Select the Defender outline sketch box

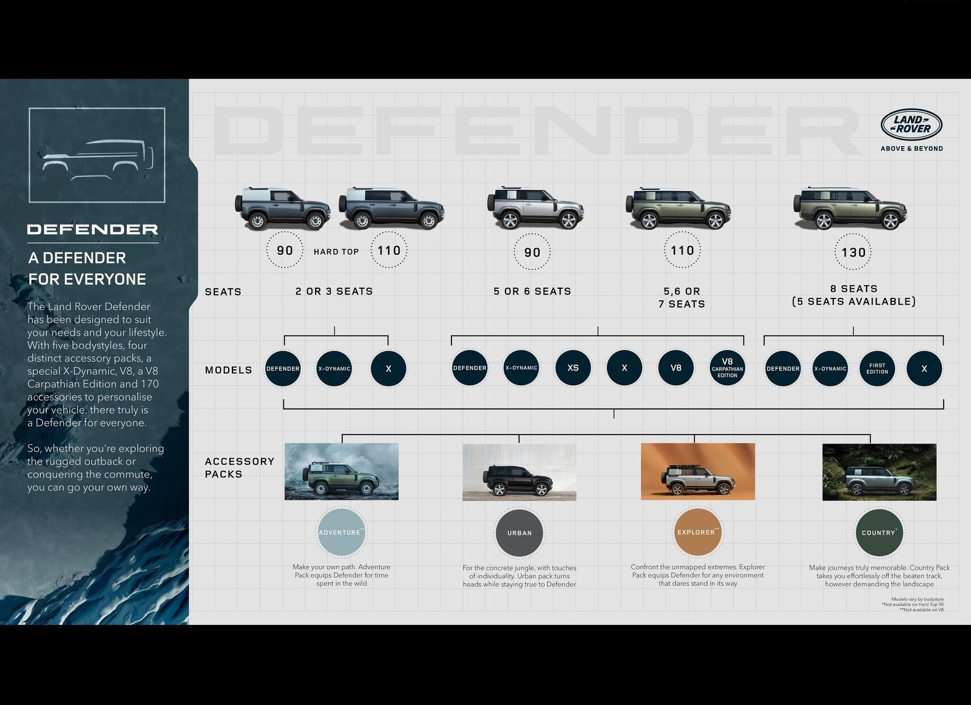[x=97, y=155]
